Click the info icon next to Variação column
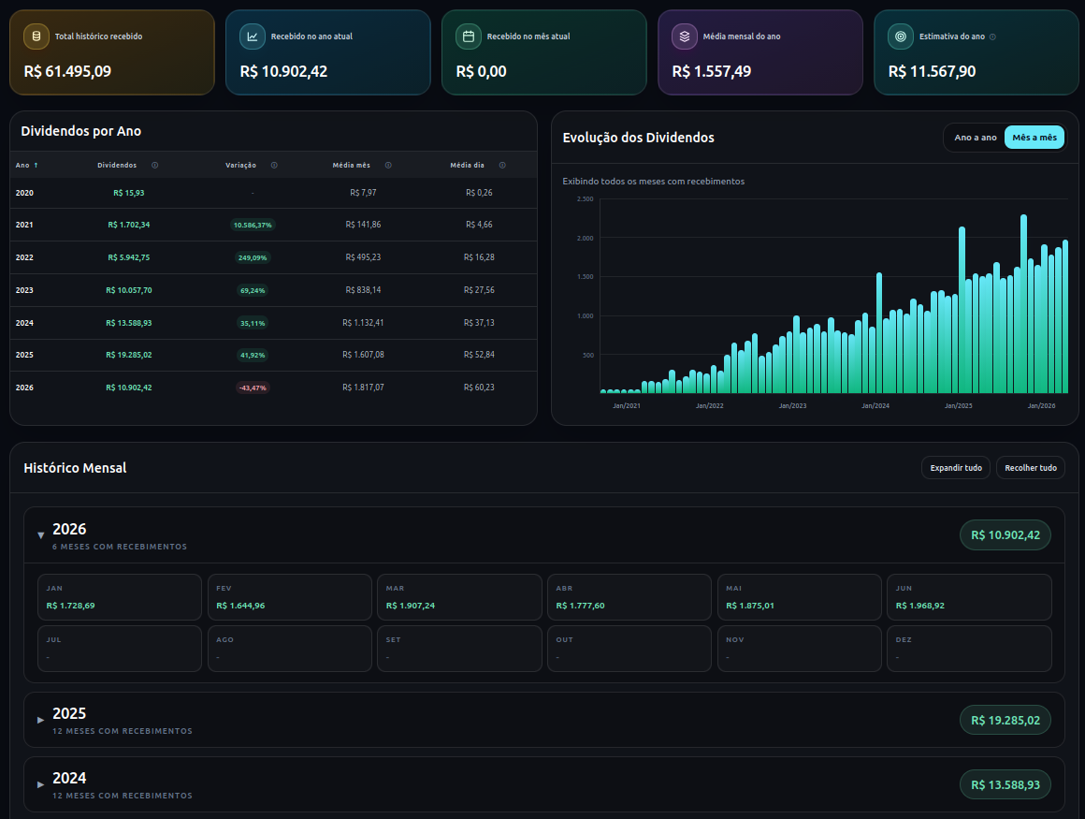Viewport: 1085px width, 819px height. tap(274, 166)
